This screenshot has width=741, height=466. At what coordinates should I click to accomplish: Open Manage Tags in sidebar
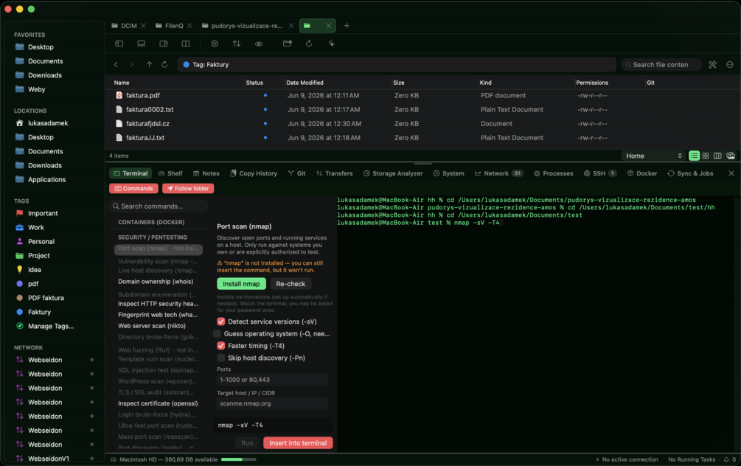[51, 326]
